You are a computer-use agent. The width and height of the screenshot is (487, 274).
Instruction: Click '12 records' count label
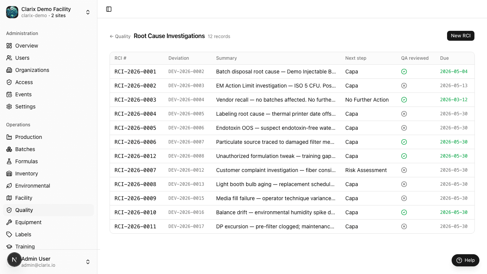tap(219, 37)
